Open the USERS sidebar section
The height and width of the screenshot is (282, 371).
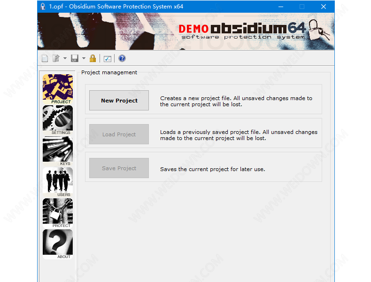click(58, 182)
